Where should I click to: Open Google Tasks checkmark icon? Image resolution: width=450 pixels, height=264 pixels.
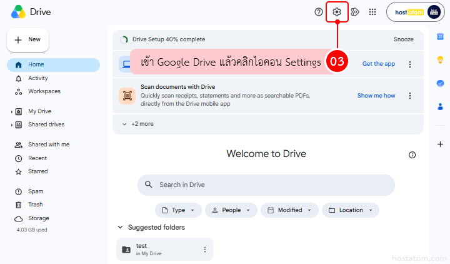(440, 83)
